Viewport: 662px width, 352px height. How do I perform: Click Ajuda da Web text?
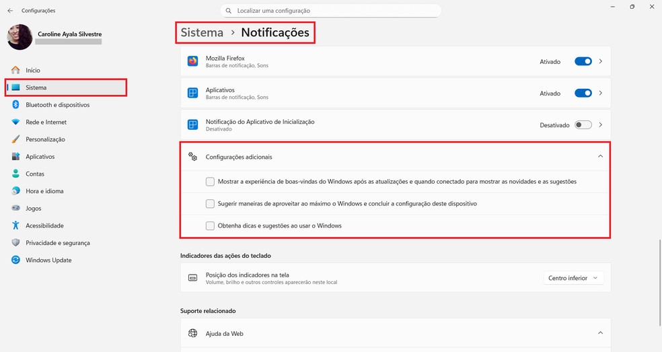(225, 333)
